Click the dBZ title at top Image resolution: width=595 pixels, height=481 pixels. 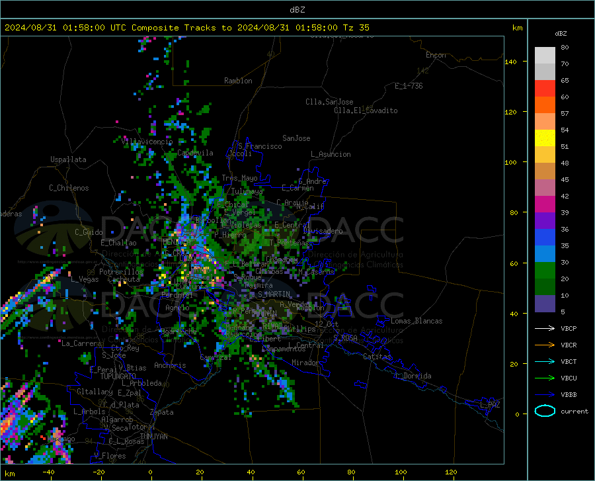tap(297, 10)
